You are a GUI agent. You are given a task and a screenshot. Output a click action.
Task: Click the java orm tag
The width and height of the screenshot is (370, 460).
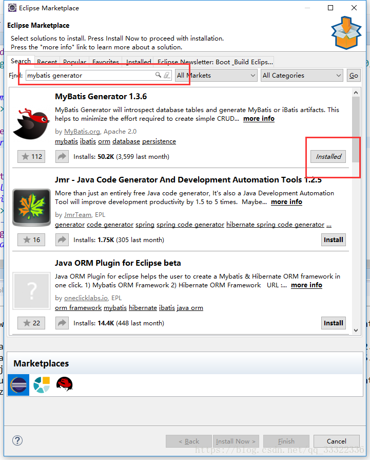(190, 308)
